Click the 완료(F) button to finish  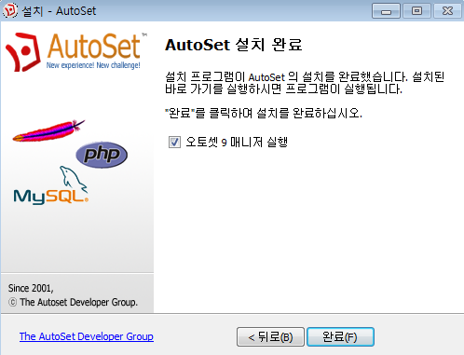pos(340,336)
